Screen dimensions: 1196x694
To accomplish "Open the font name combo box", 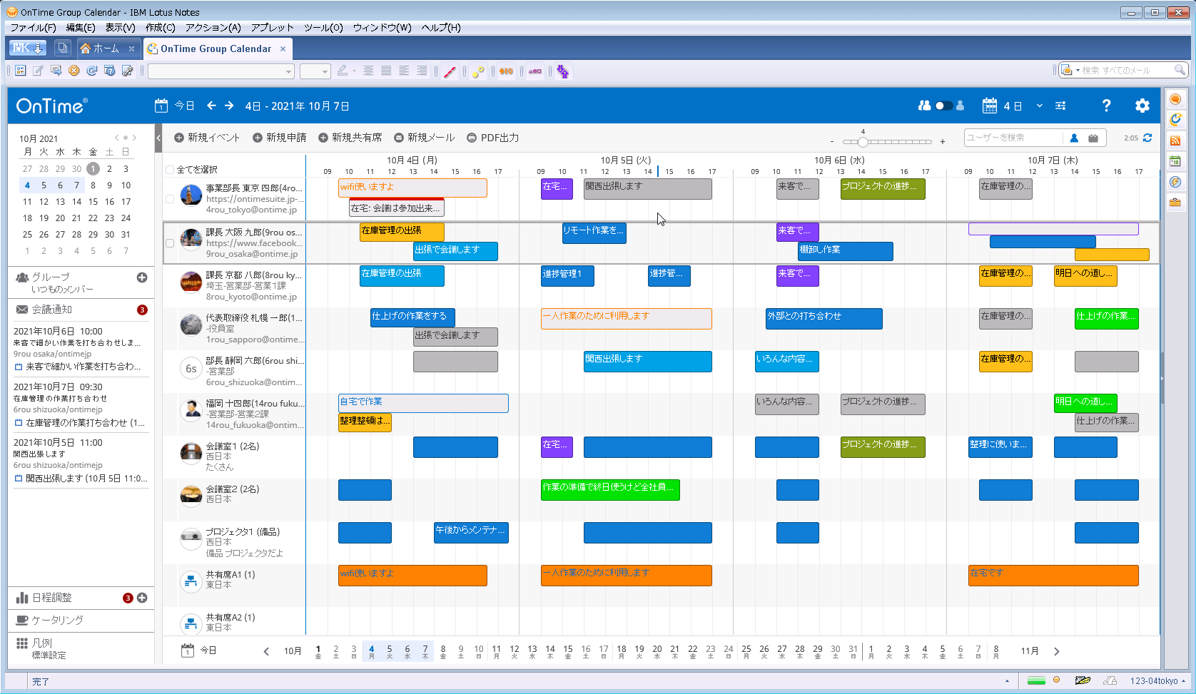I will (x=221, y=71).
